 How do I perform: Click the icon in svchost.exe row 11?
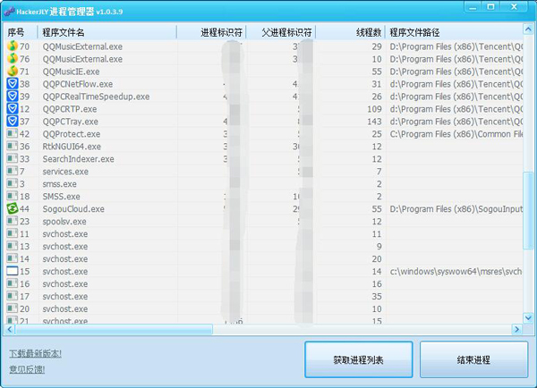coord(13,233)
